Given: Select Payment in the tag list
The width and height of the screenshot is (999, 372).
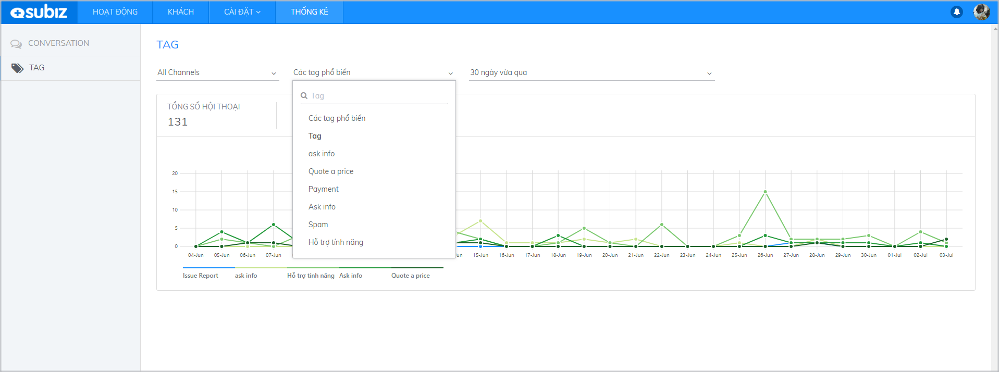Looking at the screenshot, I should 323,189.
